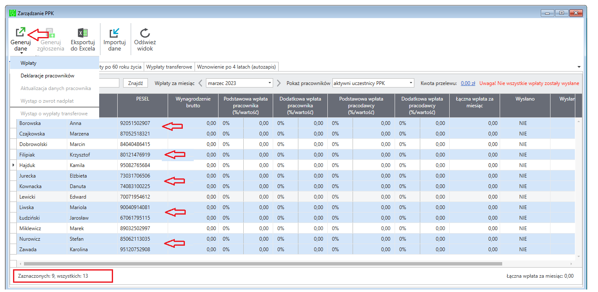
Task: Click the Importuj dane icon
Action: (x=114, y=33)
